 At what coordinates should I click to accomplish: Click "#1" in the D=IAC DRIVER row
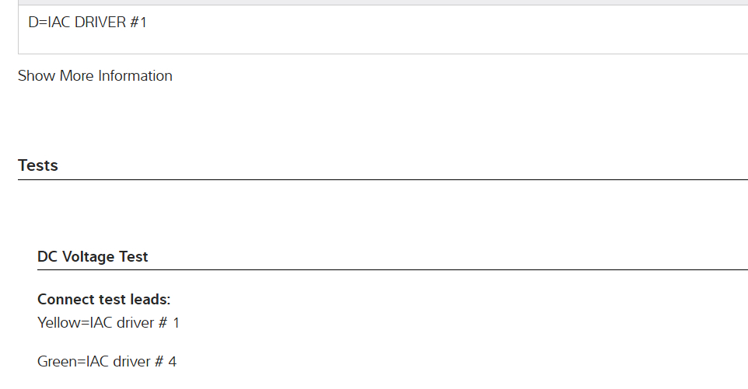pyautogui.click(x=138, y=23)
